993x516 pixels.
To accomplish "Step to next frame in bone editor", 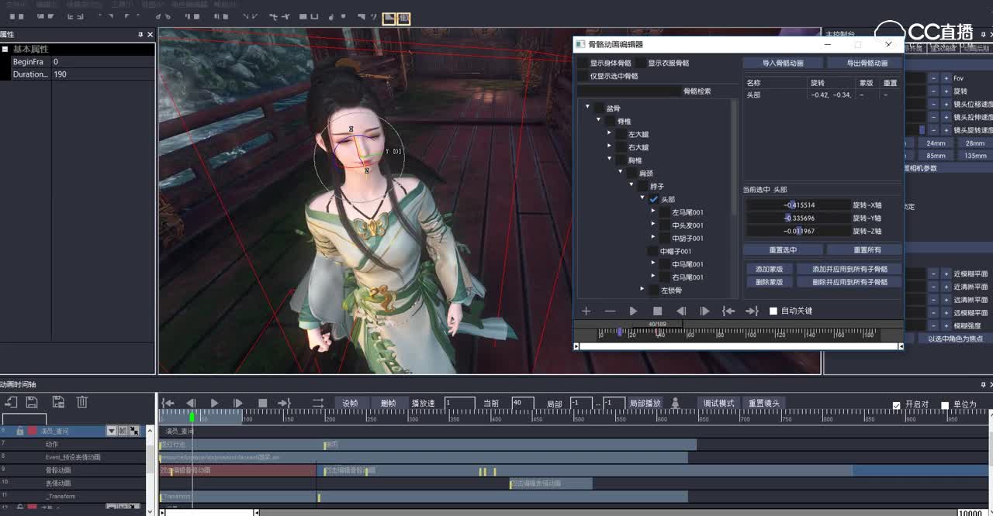I will [x=704, y=311].
